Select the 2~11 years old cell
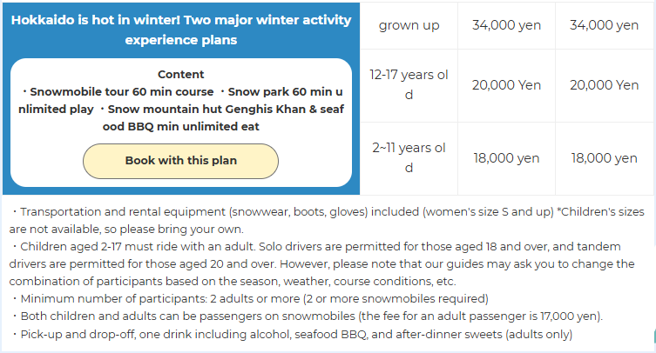The height and width of the screenshot is (353, 656). pyautogui.click(x=409, y=158)
